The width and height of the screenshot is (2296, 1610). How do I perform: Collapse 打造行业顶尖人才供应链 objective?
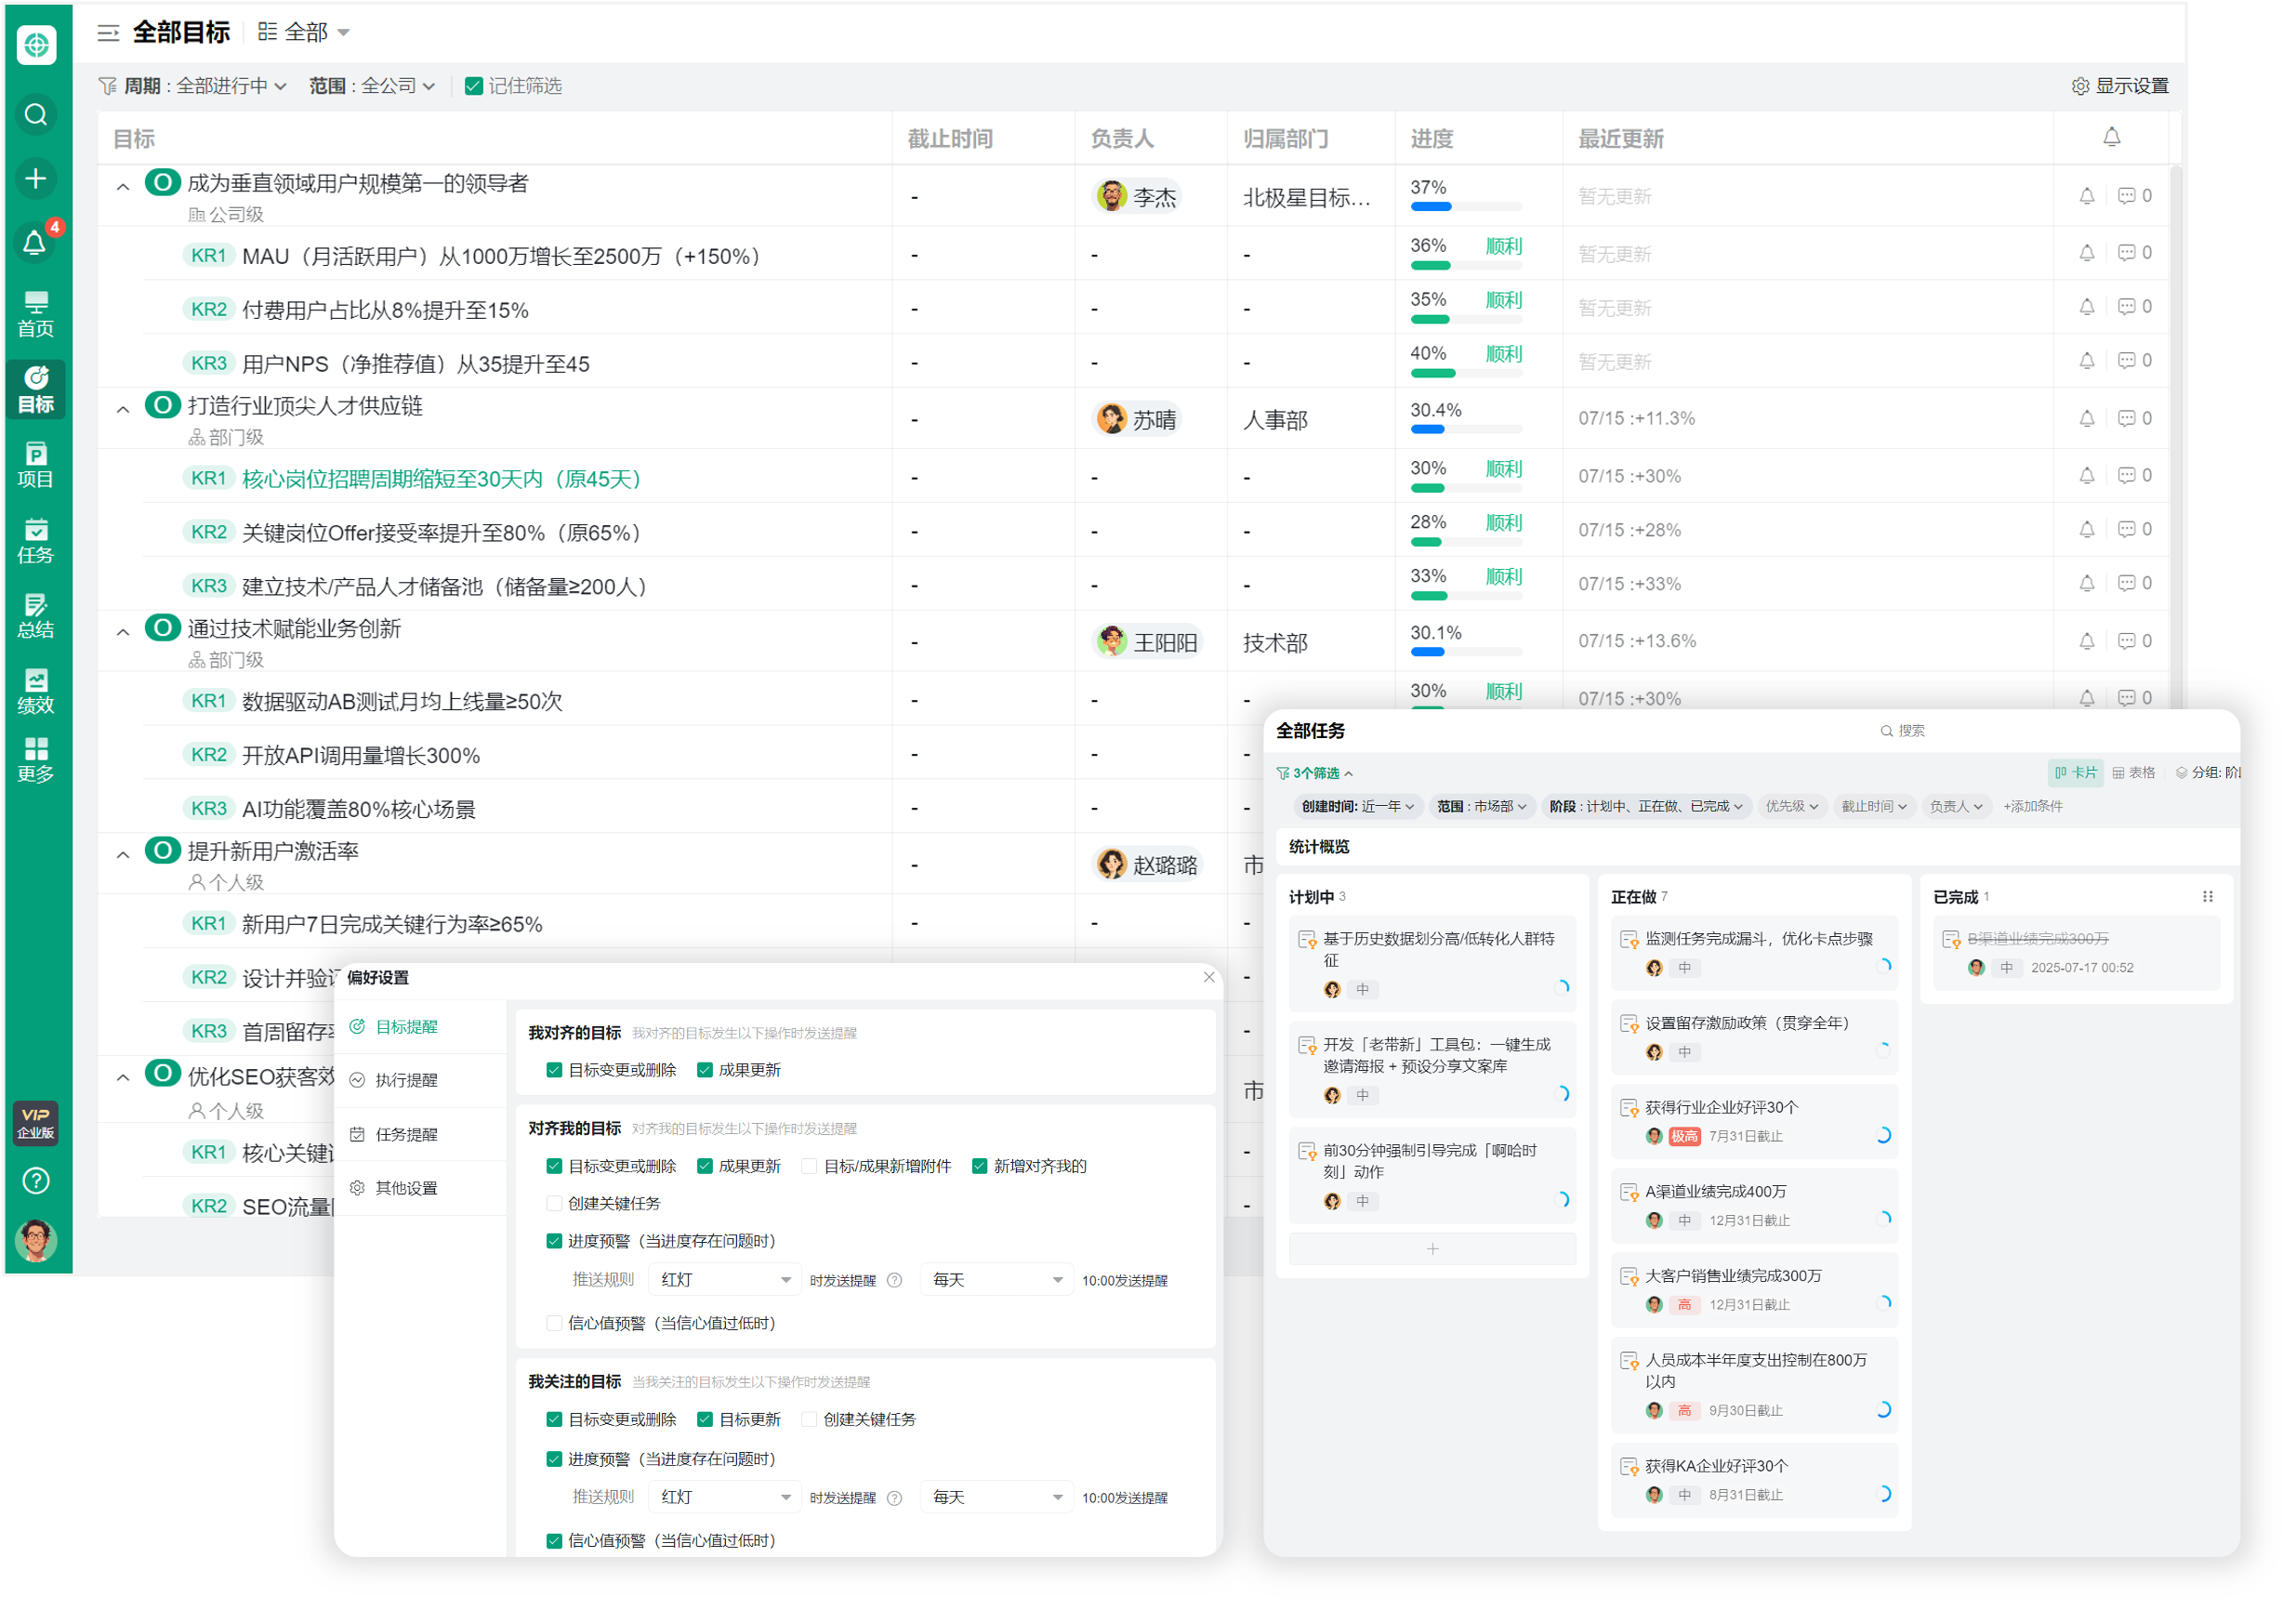point(123,409)
